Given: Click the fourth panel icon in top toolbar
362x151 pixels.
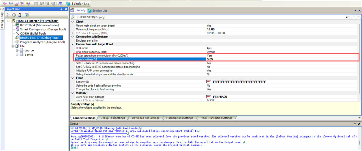Looking at the screenshot, I should [x=23, y=4].
